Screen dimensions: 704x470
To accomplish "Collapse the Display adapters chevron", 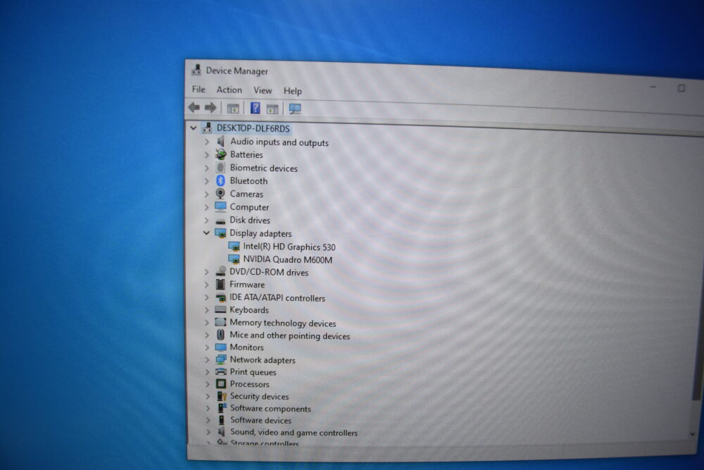I will [206, 233].
